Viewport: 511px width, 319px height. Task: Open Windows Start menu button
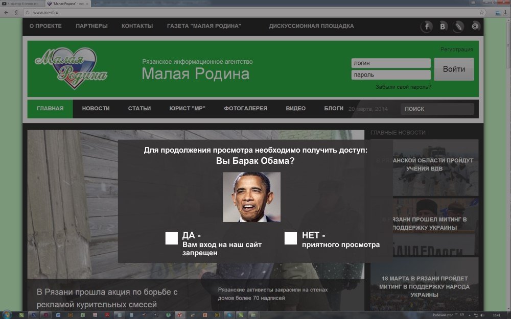coord(7,315)
